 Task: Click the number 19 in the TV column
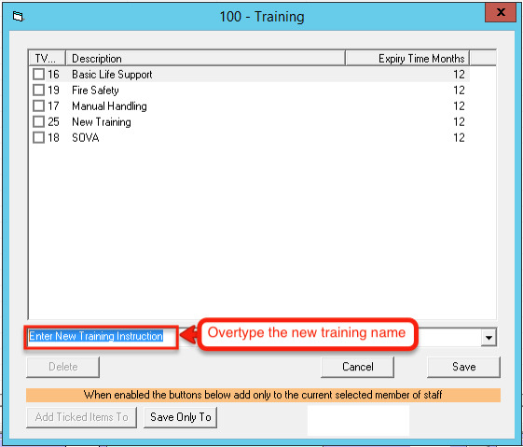(x=53, y=91)
